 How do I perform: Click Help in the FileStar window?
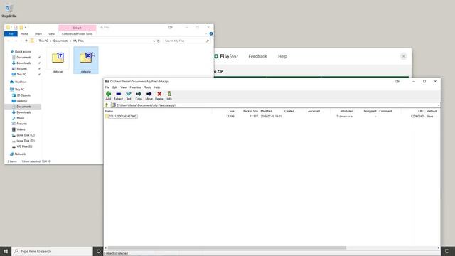[x=282, y=56]
